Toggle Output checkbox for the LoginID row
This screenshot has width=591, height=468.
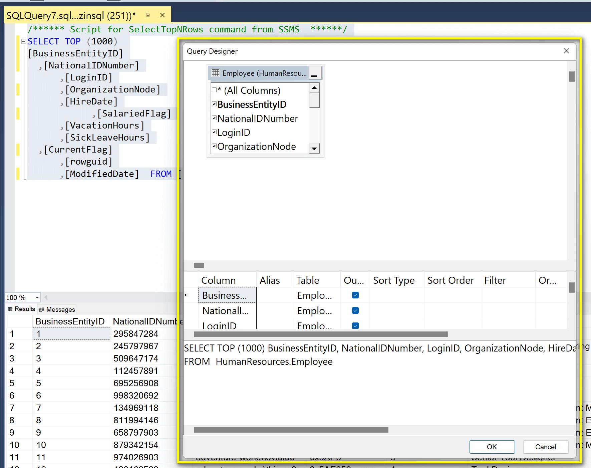(355, 325)
